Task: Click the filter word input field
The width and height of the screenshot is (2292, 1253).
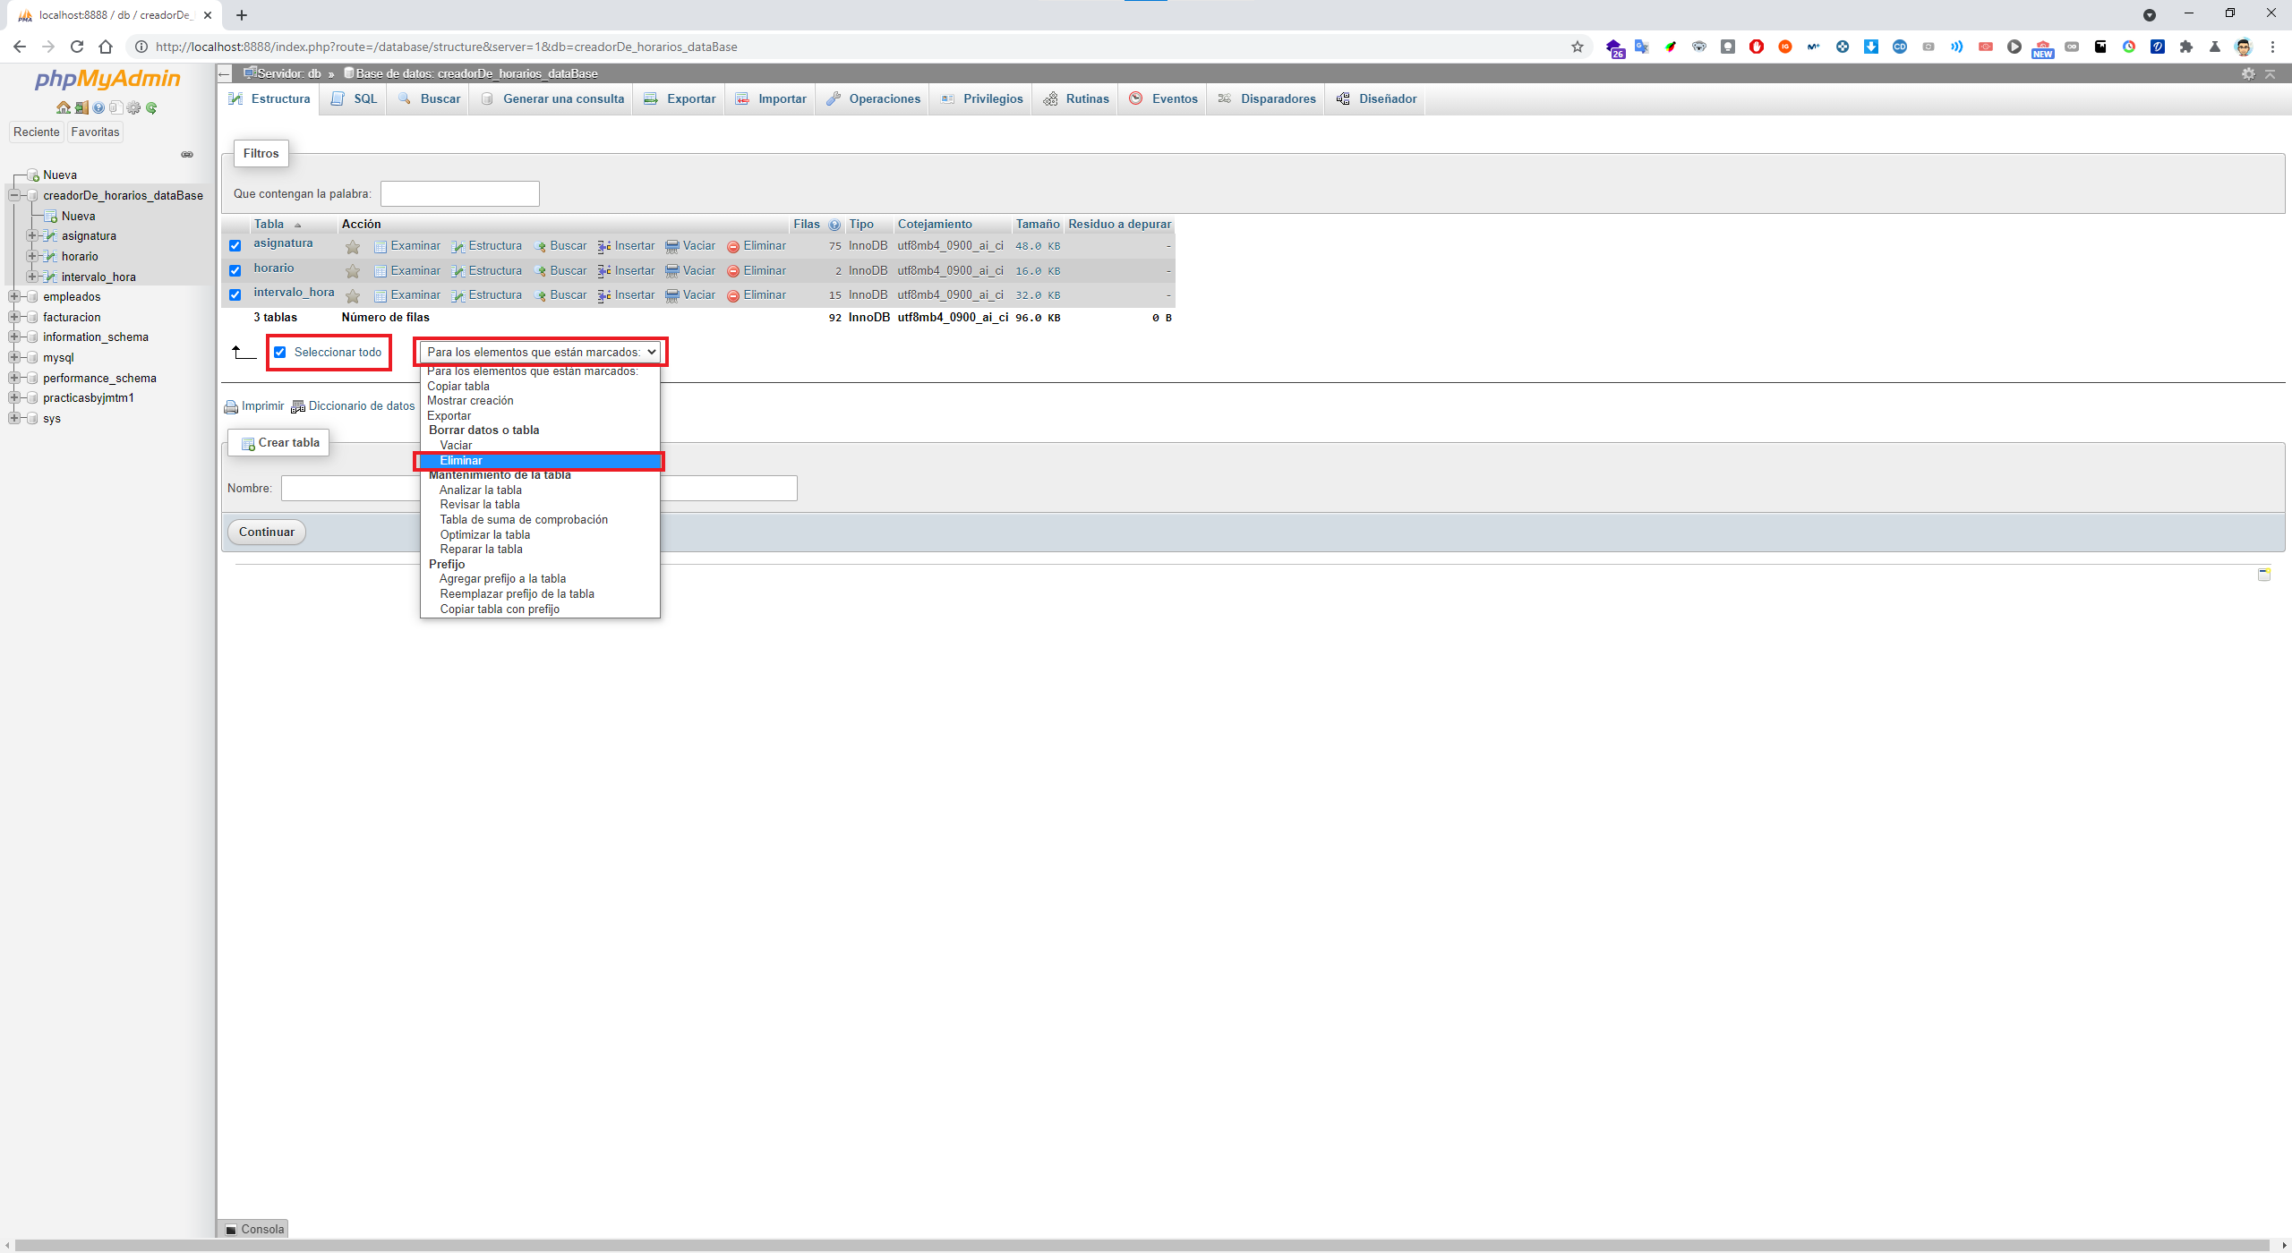Action: coord(459,194)
